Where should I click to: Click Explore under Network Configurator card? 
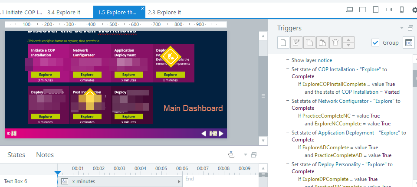pos(87,75)
